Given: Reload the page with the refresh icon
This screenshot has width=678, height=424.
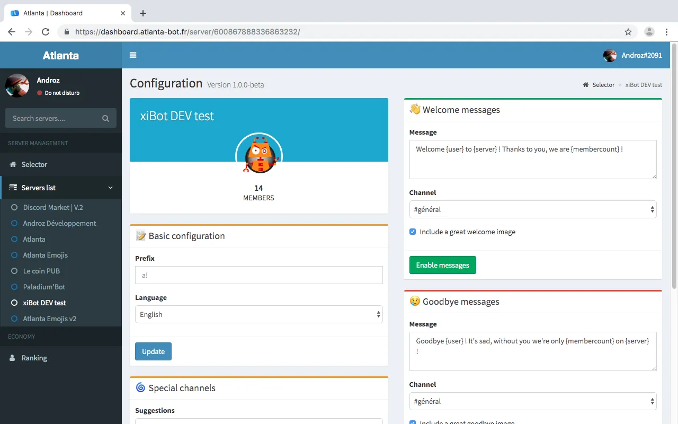Looking at the screenshot, I should point(46,32).
